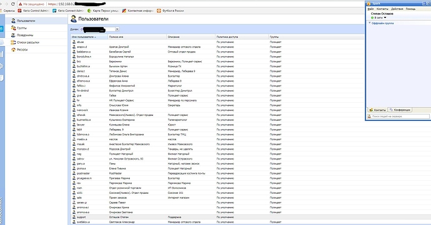Open Ресурсы section in the sidebar
Image resolution: width=431 pixels, height=225 pixels.
pyautogui.click(x=22, y=50)
